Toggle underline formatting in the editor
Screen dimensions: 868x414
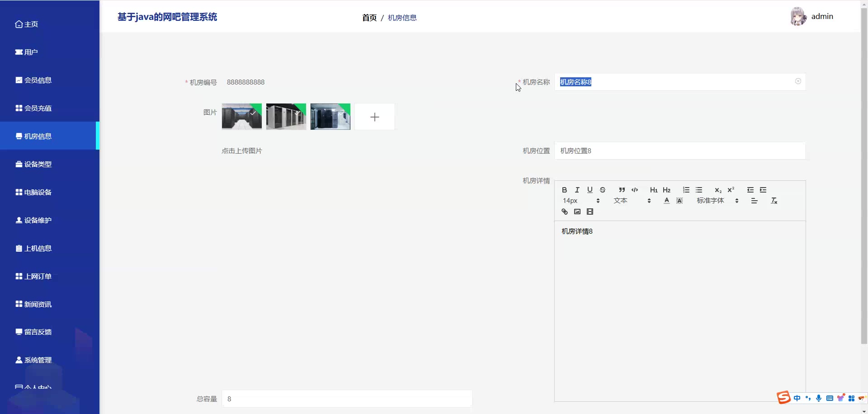click(590, 190)
